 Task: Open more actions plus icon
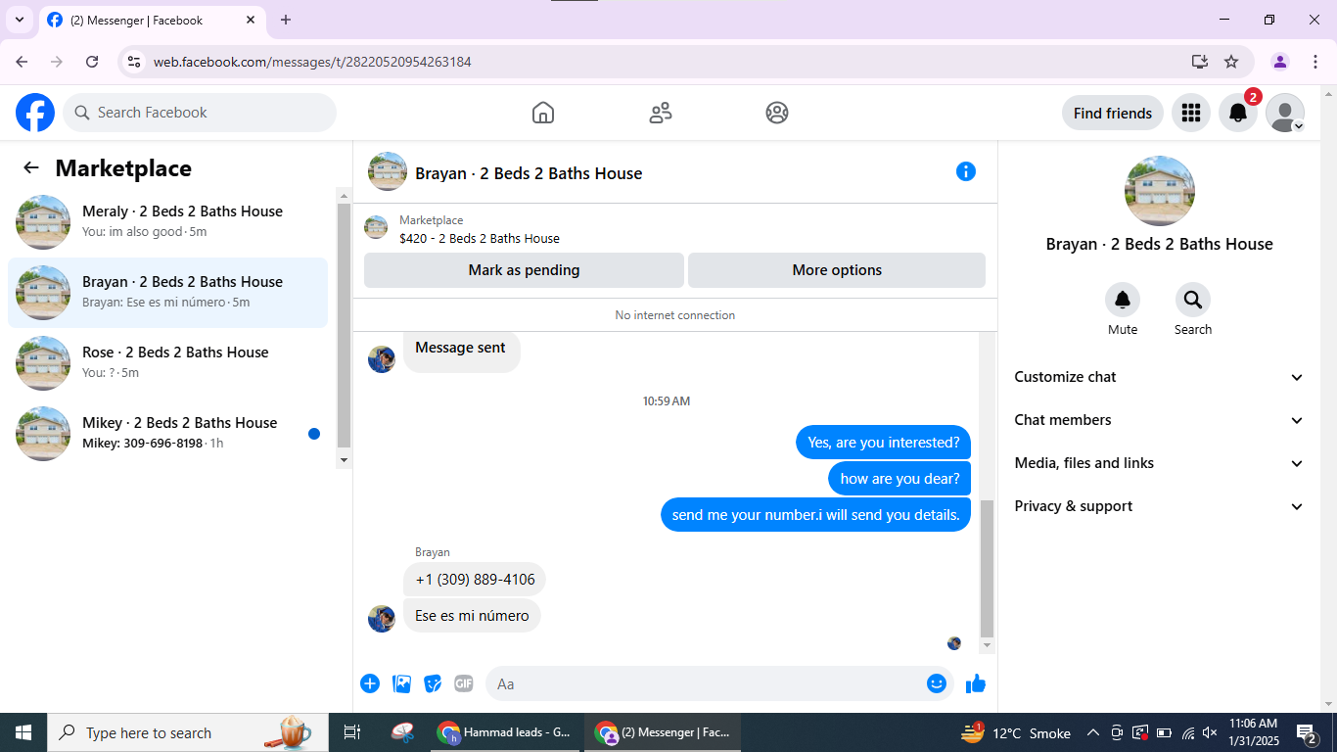coord(370,683)
